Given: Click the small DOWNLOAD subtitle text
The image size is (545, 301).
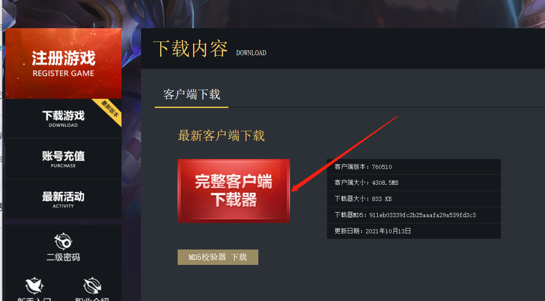Looking at the screenshot, I should (x=251, y=53).
